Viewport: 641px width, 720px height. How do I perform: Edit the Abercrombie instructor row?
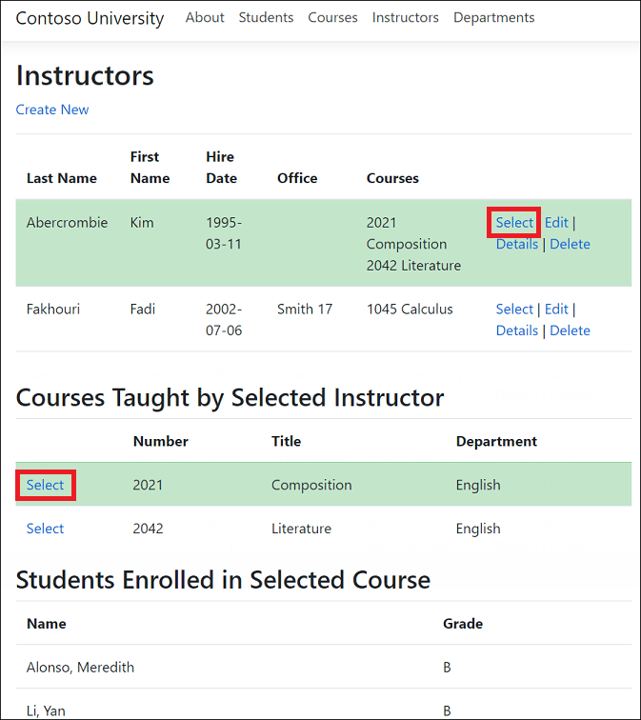(x=556, y=223)
